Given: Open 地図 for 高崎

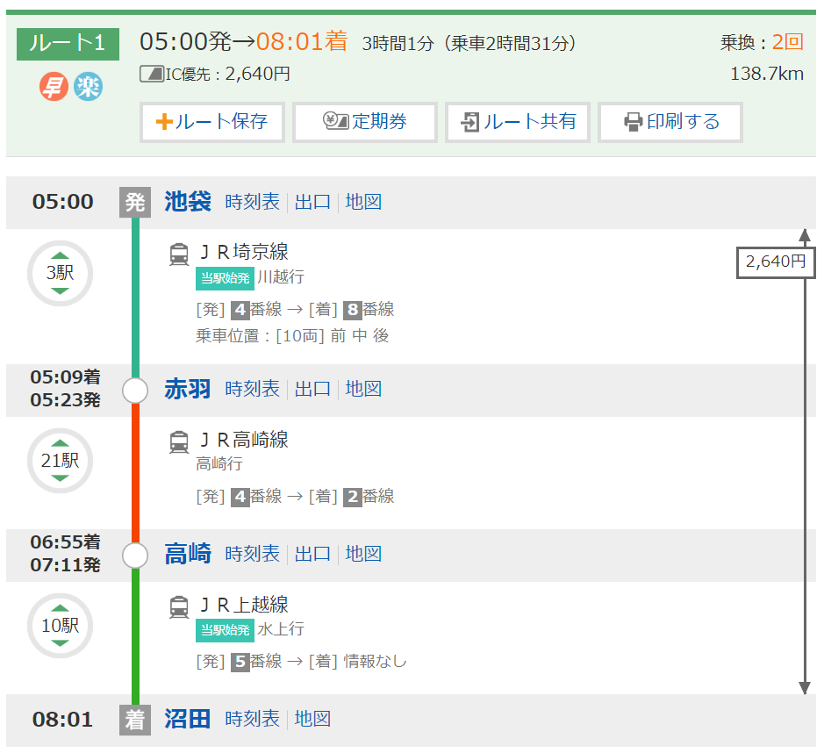Looking at the screenshot, I should pyautogui.click(x=363, y=555).
